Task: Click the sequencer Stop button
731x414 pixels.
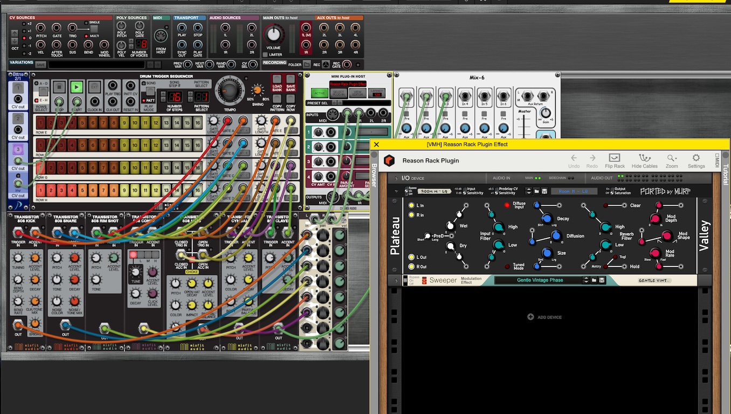Action: (x=59, y=87)
